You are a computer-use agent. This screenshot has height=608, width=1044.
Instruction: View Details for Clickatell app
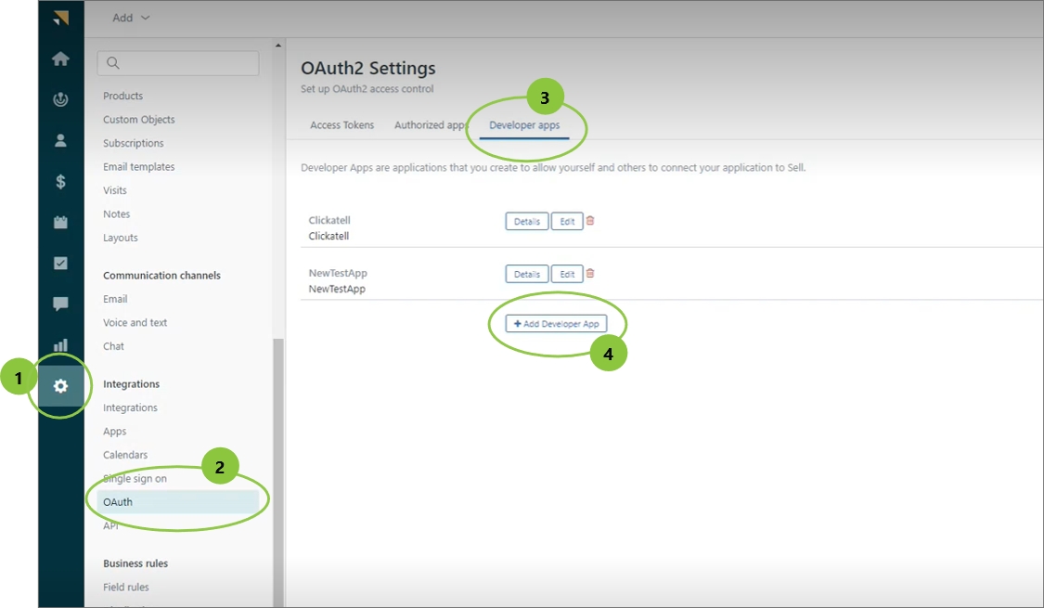[526, 222]
